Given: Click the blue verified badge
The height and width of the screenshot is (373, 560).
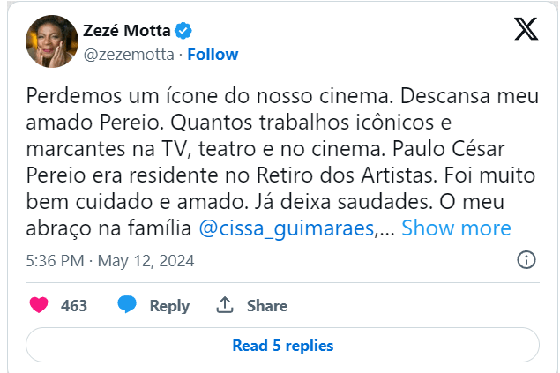Looking at the screenshot, I should point(183,31).
